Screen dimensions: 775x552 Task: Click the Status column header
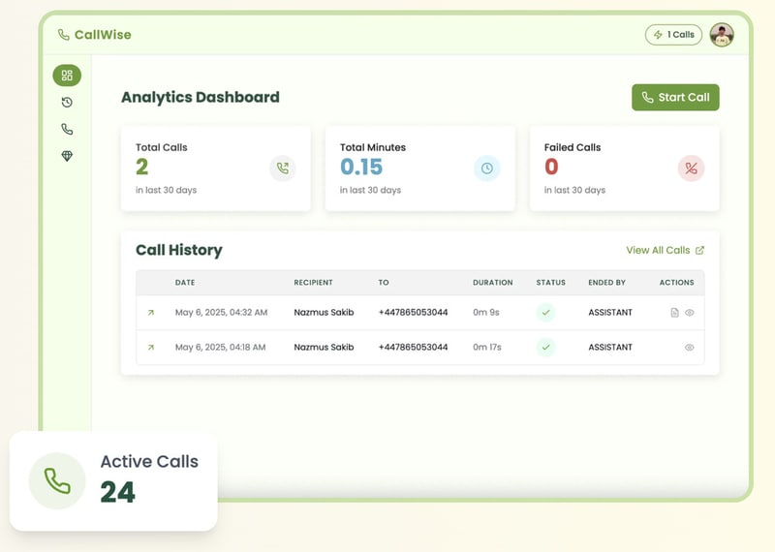pos(550,283)
